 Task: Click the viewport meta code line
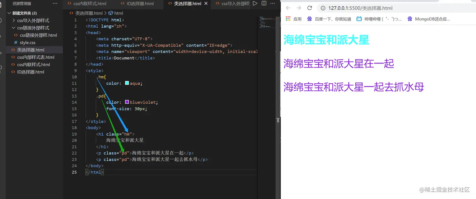[x=177, y=51]
